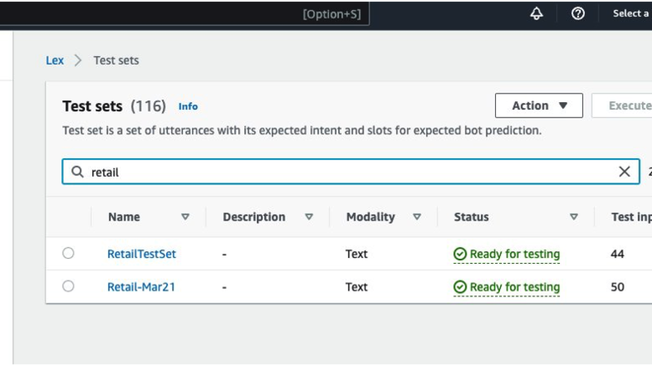Sort by Status column arrow
The height and width of the screenshot is (366, 652).
(x=574, y=217)
